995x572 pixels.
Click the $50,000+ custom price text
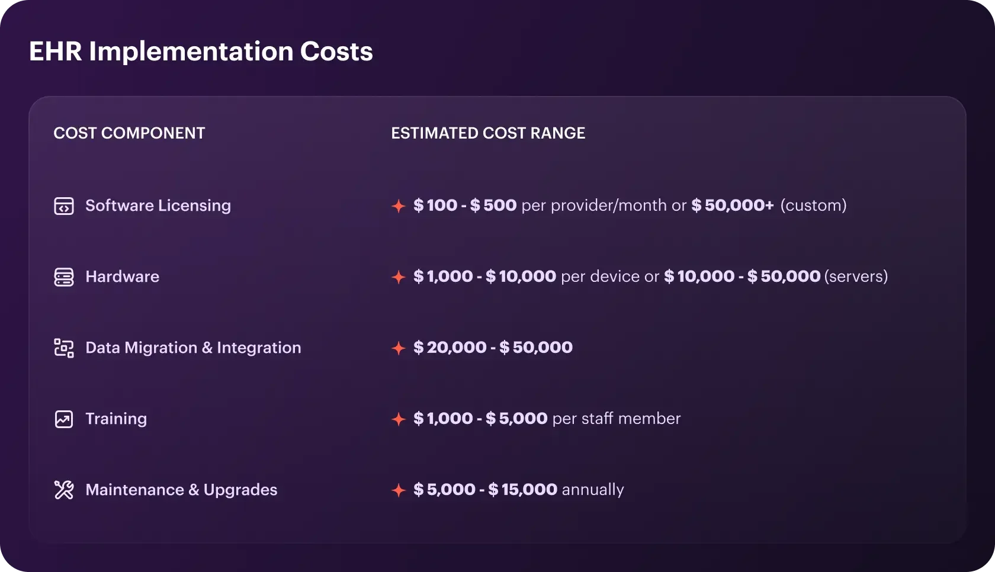(x=769, y=205)
